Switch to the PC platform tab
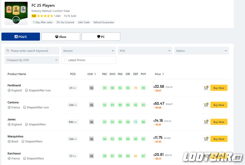The height and width of the screenshot is (165, 245). click(101, 37)
